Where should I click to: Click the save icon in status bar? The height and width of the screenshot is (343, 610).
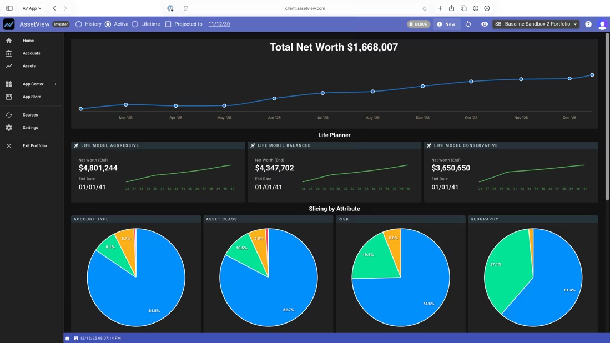click(76, 338)
